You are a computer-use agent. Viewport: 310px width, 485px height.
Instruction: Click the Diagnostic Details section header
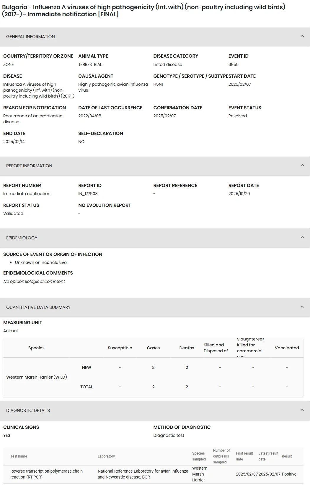155,411
